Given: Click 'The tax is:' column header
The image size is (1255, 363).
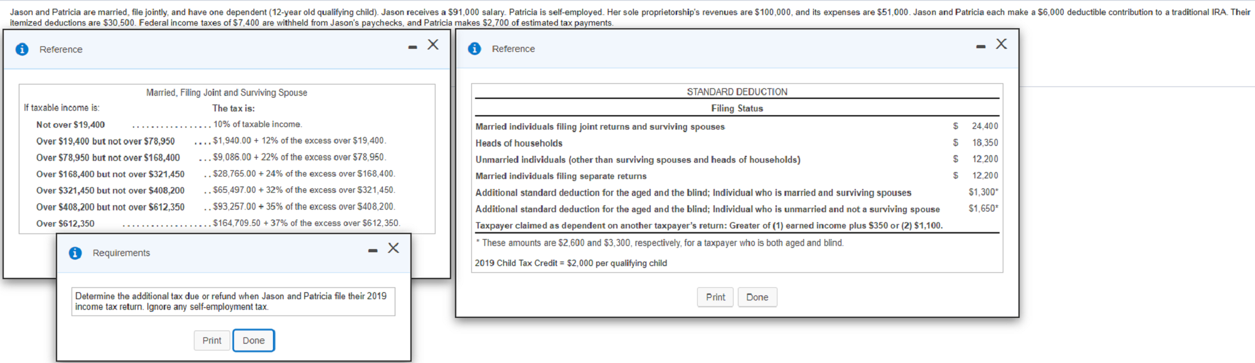Looking at the screenshot, I should (x=233, y=108).
